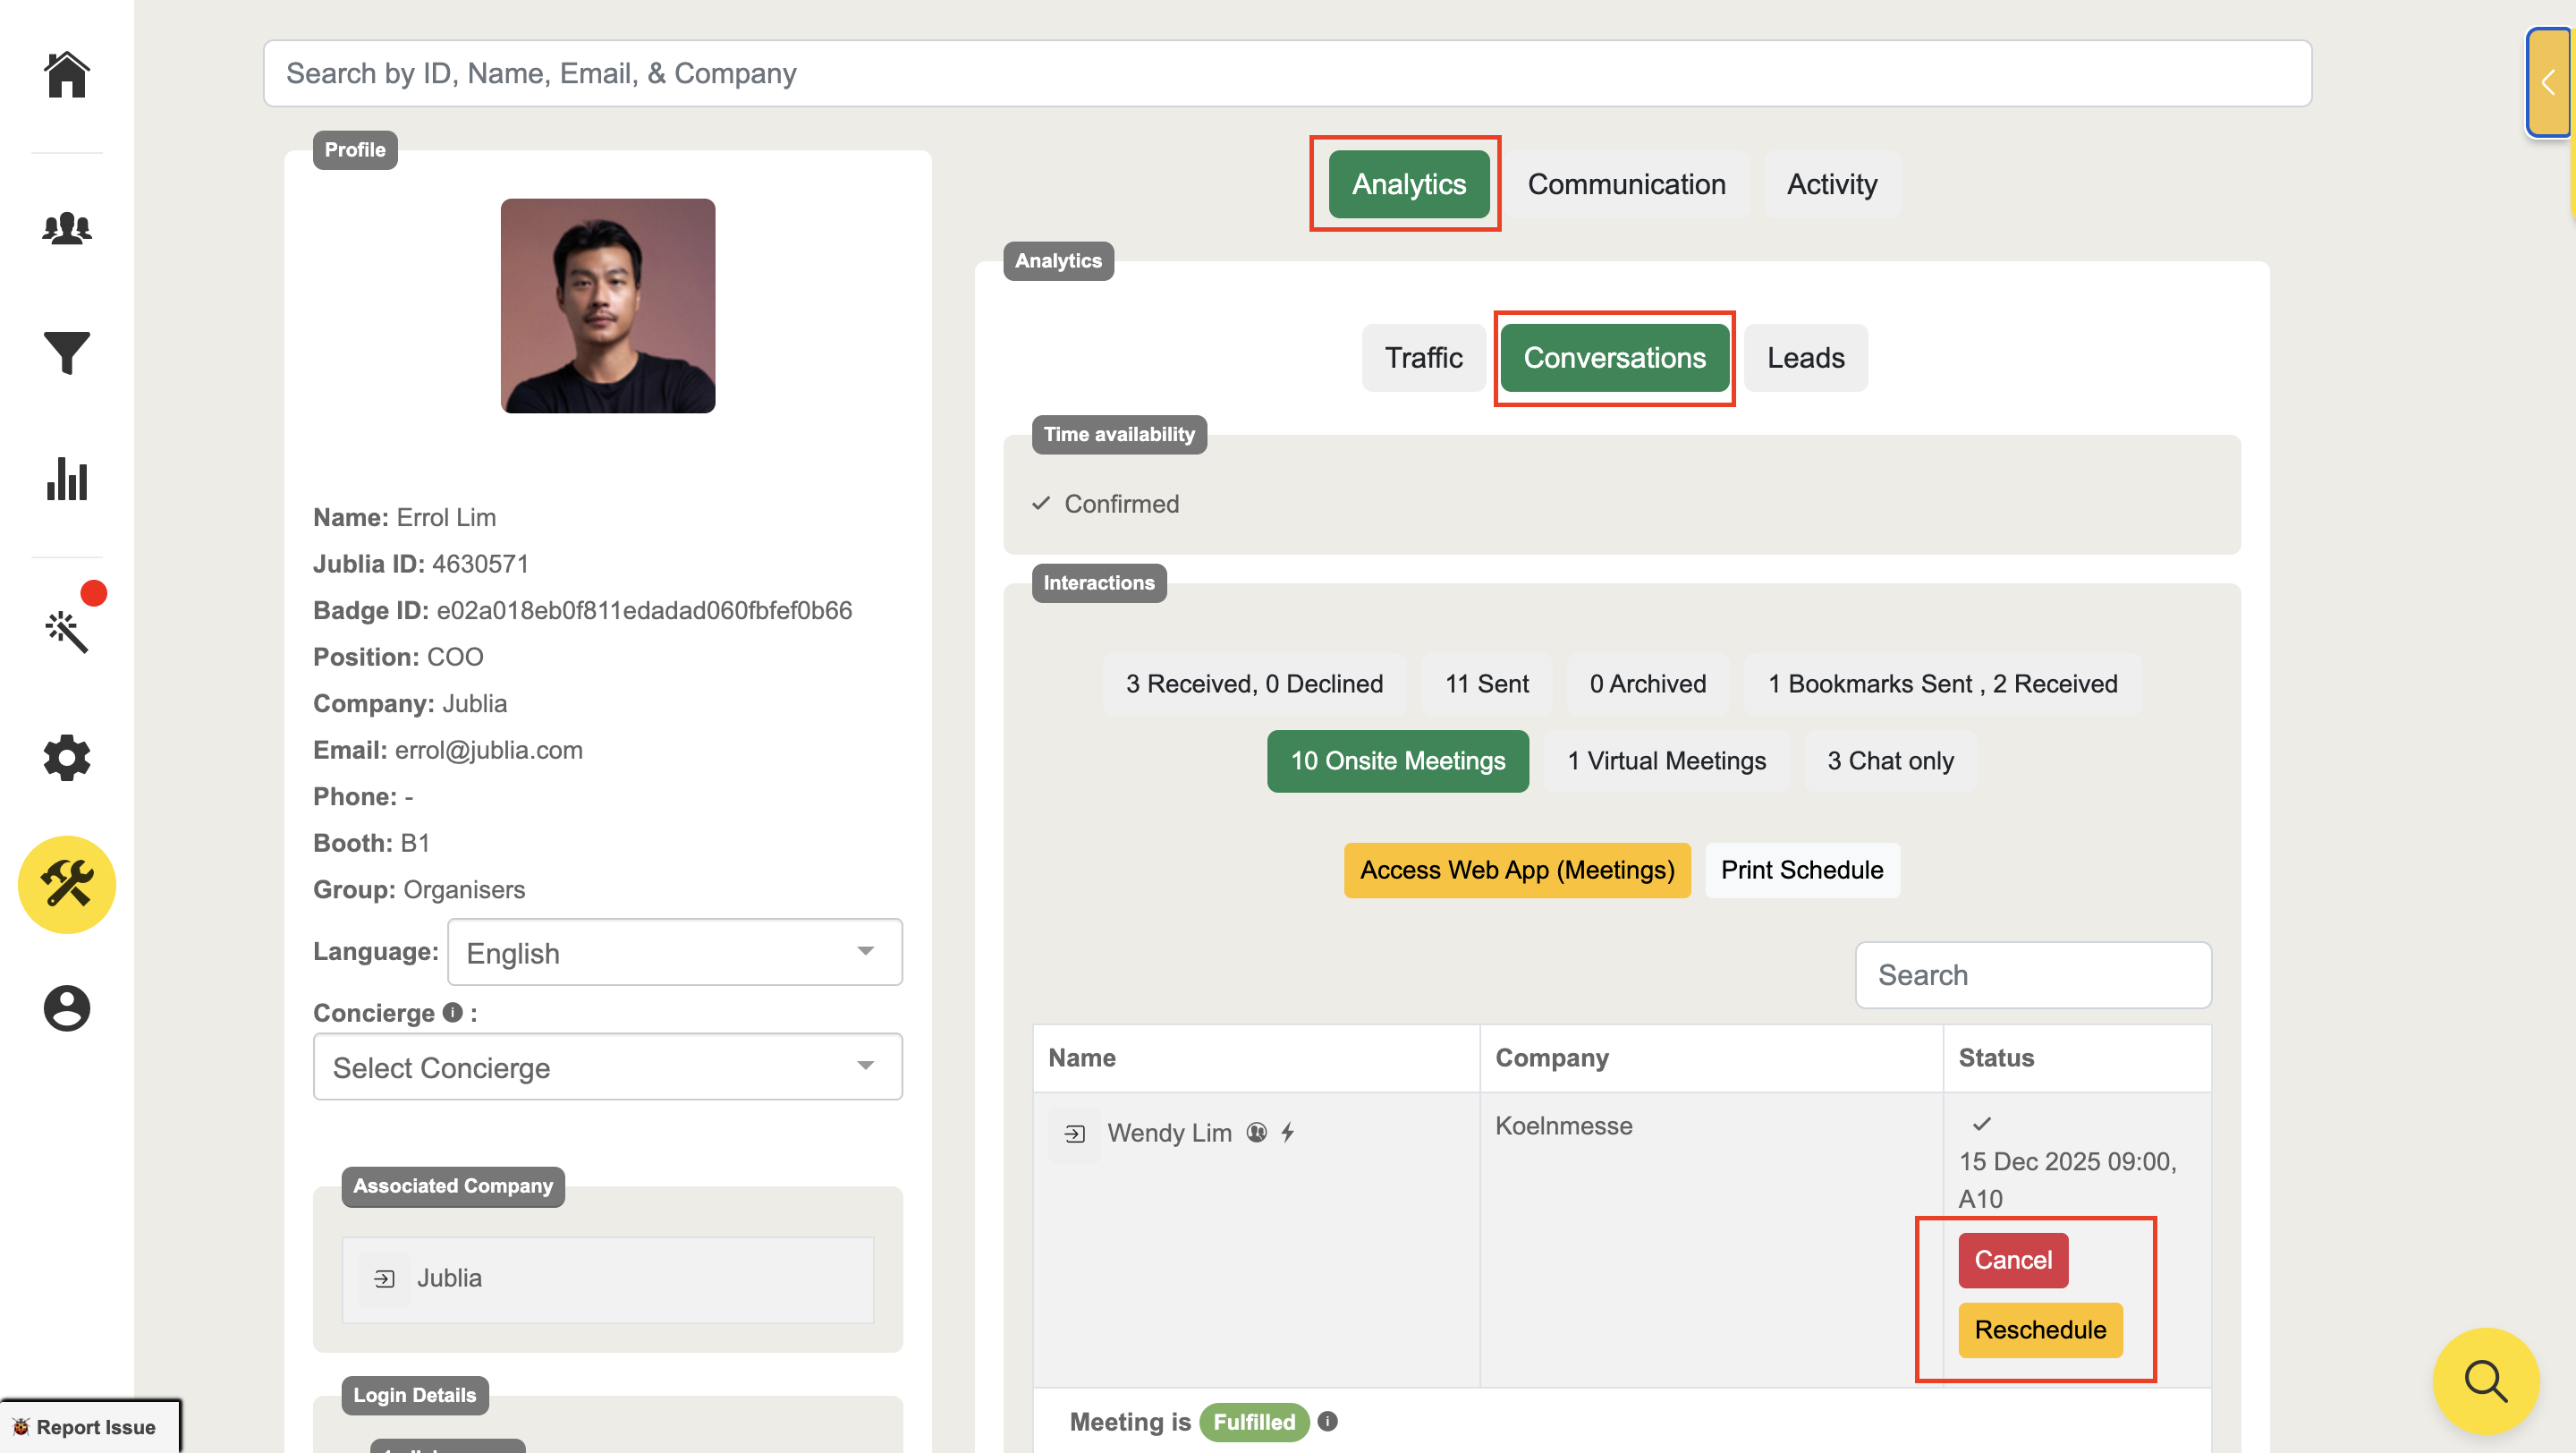Open the attendees group icon
Screen dimensions: 2576x1453
coord(67,228)
